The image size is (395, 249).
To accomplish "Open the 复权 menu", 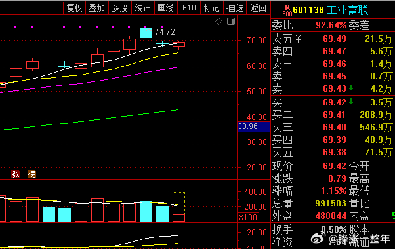I will (x=74, y=8).
